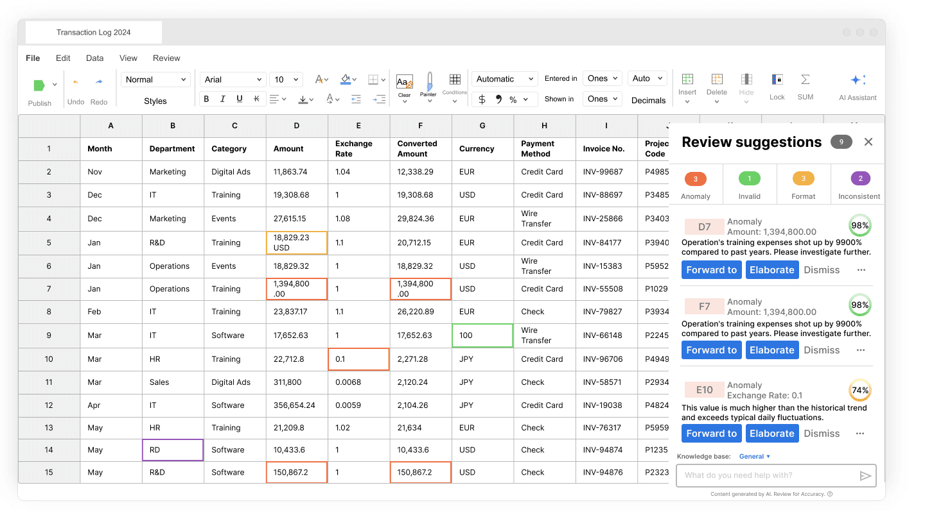
Task: Open the Automatic number format dropdown
Action: click(505, 78)
